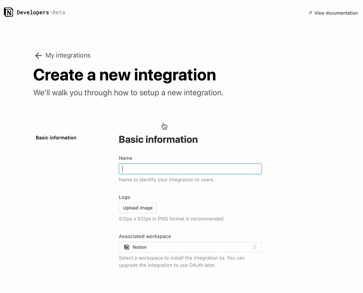The image size is (363, 293).
Task: Click the Basic information section heading
Action: tap(158, 139)
